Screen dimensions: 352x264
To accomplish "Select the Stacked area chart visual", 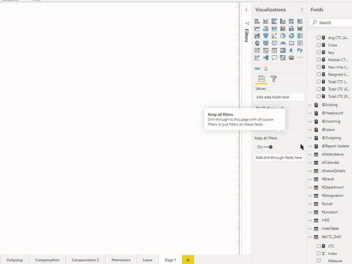I will [274, 29].
